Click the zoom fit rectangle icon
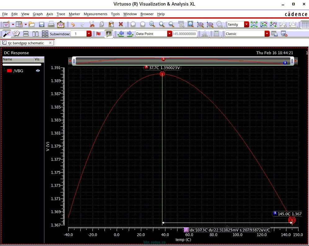Image resolution: width=309 pixels, height=246 pixels. tap(190, 24)
